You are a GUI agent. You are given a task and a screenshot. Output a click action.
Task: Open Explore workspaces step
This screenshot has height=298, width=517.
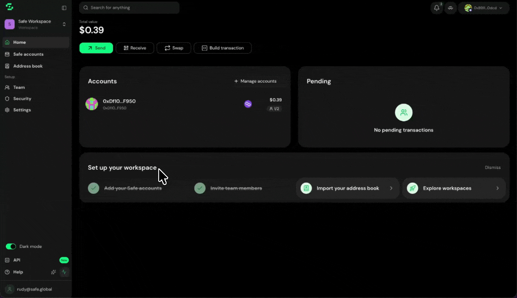click(454, 188)
